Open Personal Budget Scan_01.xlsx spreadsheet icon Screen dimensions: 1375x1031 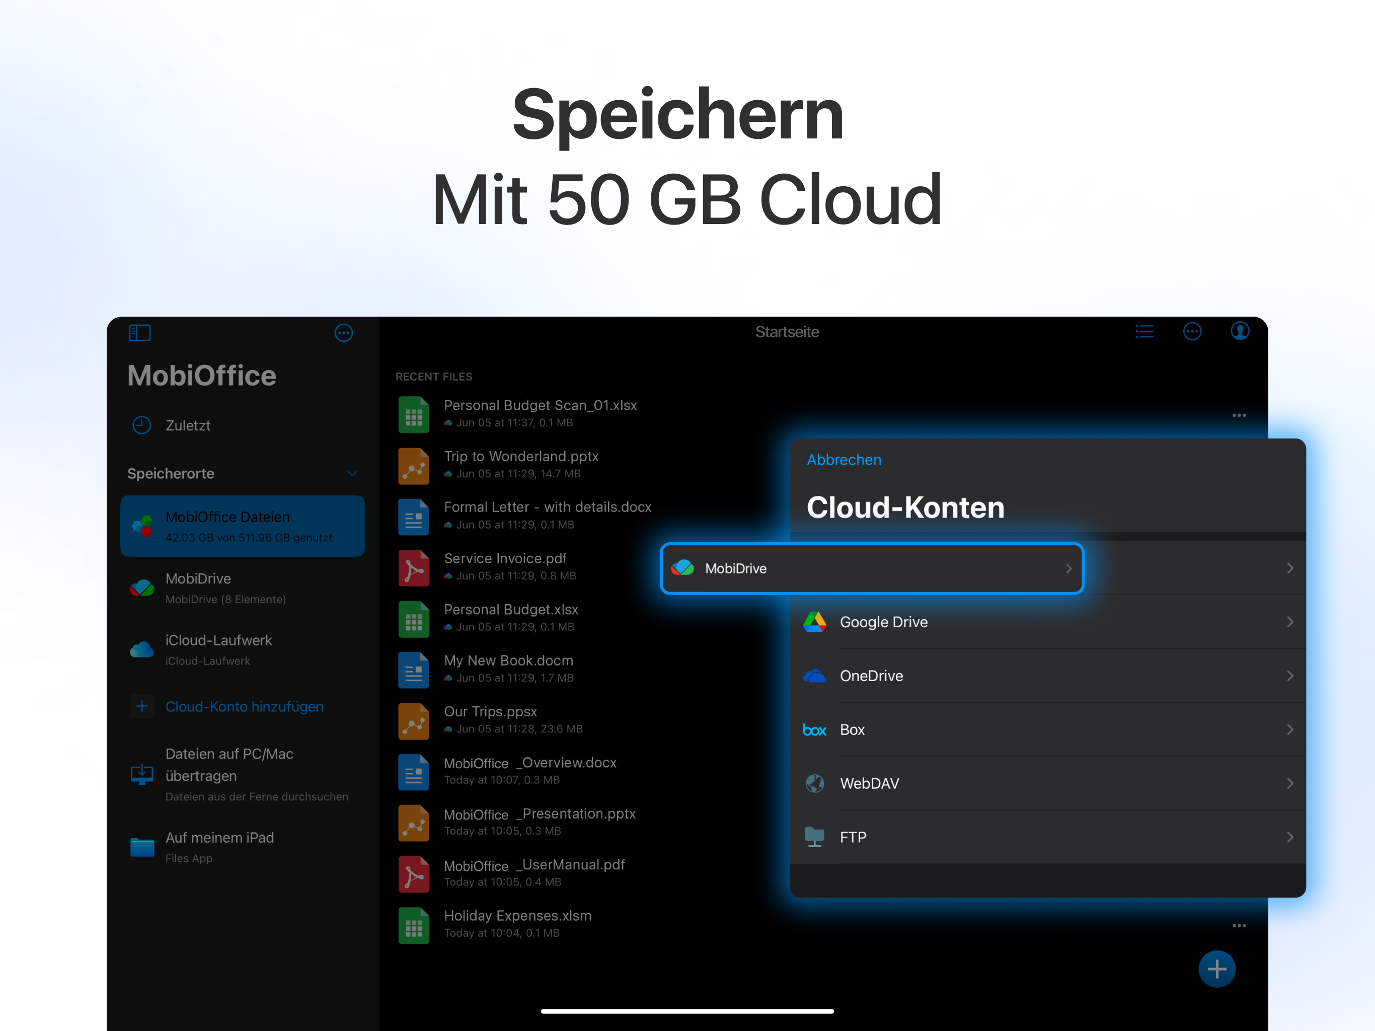tap(413, 414)
